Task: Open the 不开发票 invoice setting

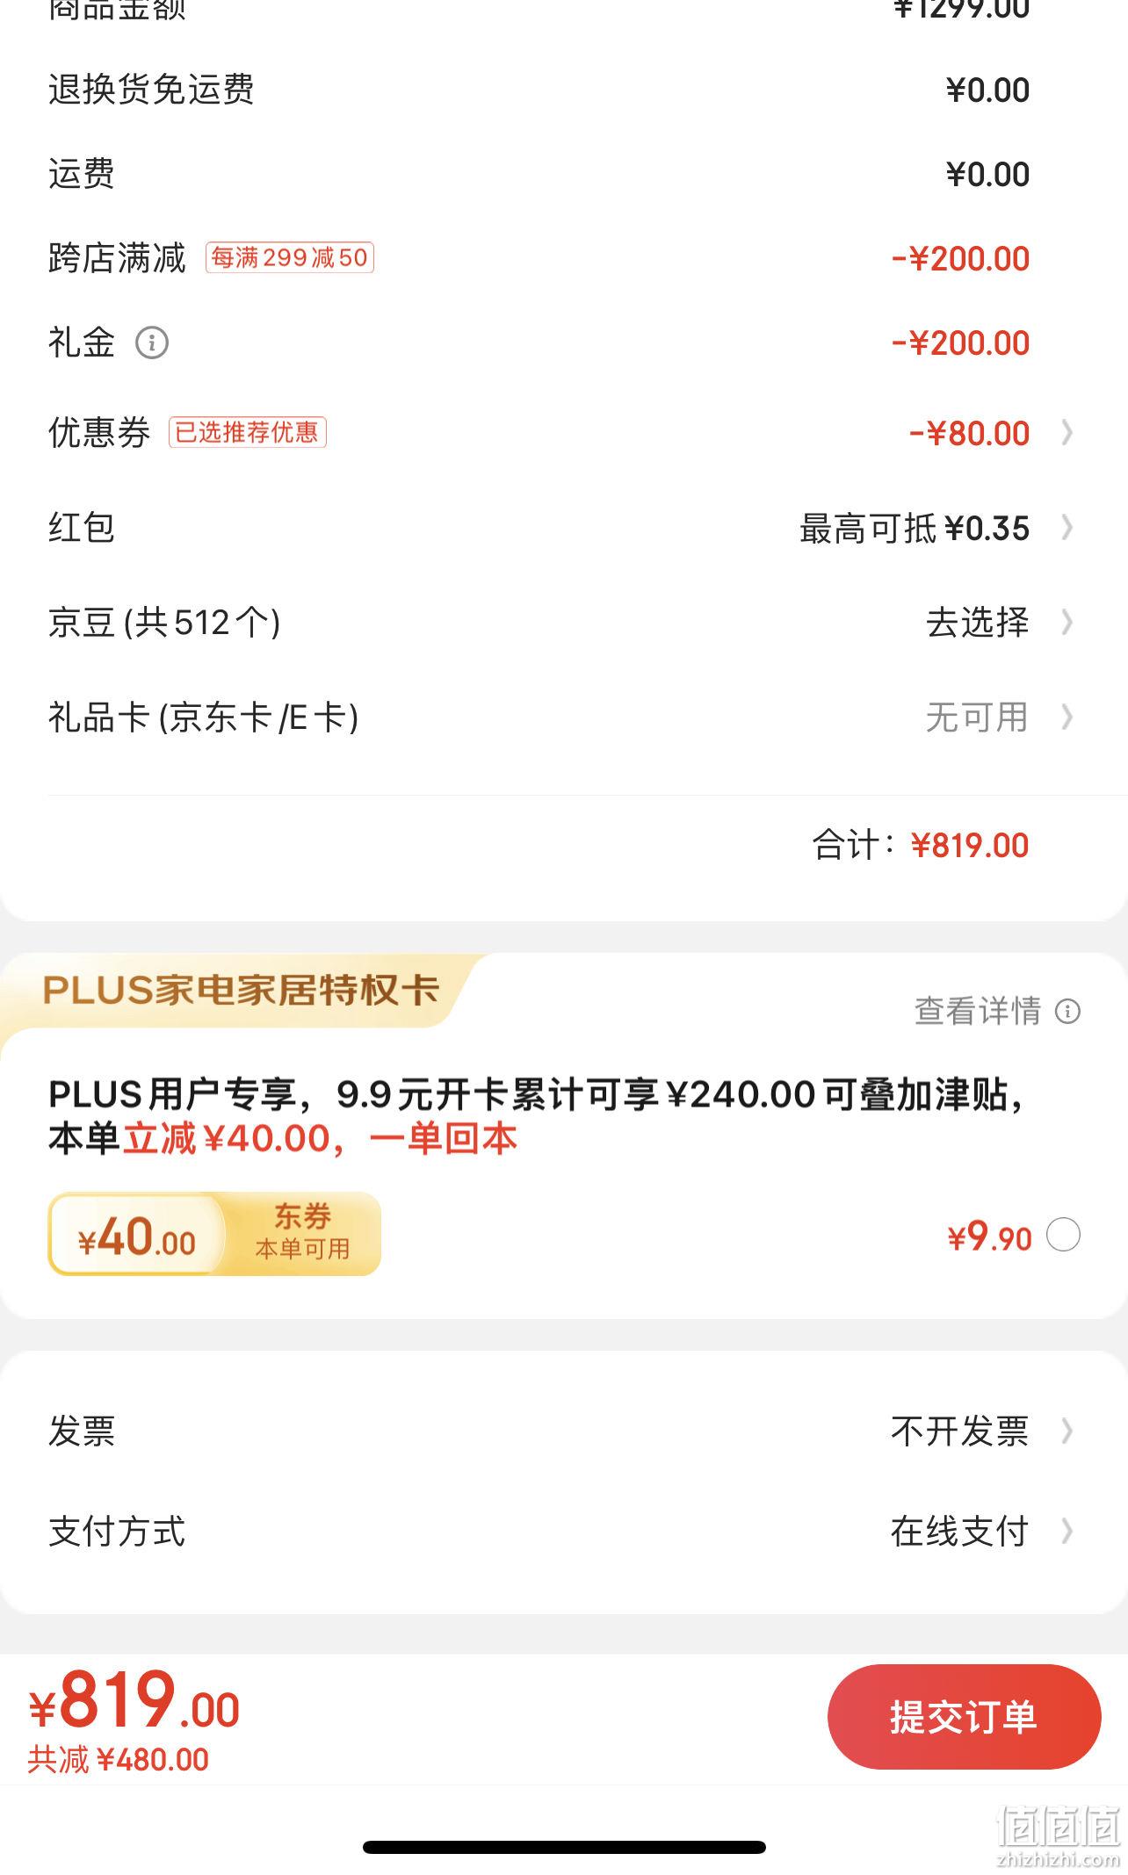Action: click(959, 1431)
